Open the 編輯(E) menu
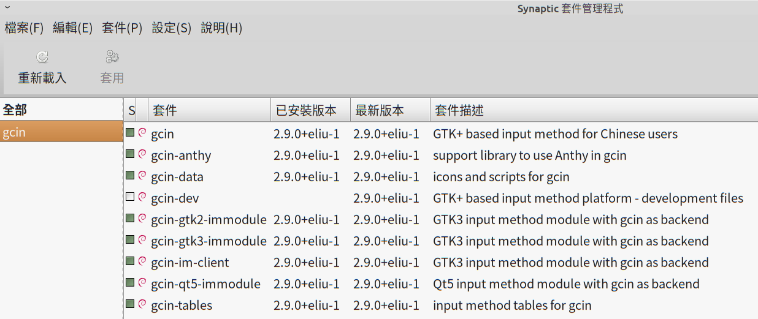The width and height of the screenshot is (758, 319). pos(72,28)
